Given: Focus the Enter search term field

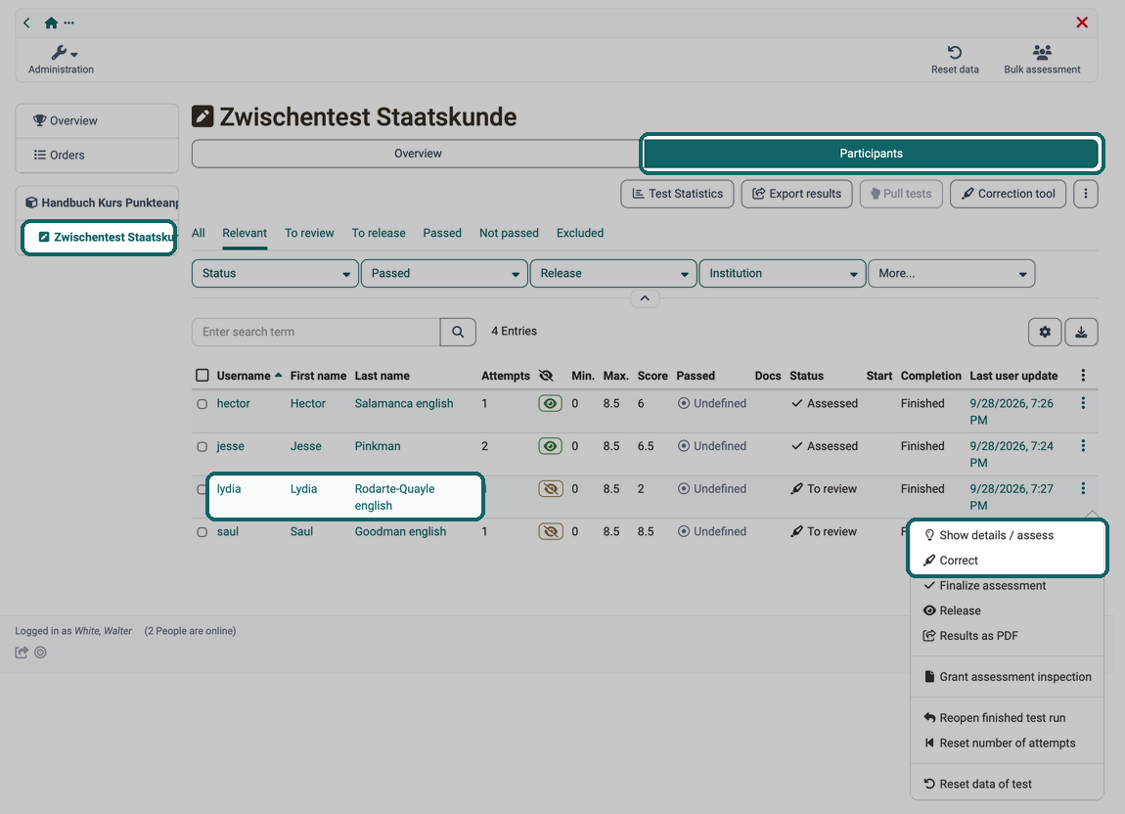Looking at the screenshot, I should (316, 332).
